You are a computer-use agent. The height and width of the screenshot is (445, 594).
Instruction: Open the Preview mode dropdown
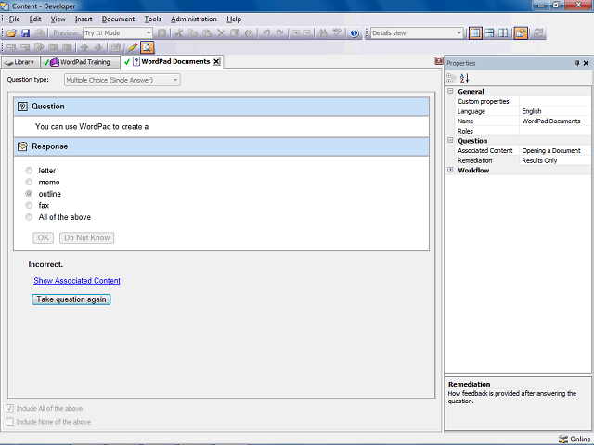[x=148, y=33]
